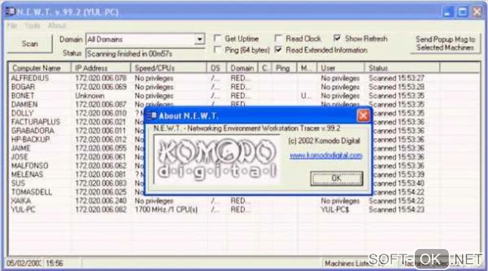Click the Unknown IP cell for BONET
Image resolution: width=488 pixels, height=271 pixels.
coord(89,95)
